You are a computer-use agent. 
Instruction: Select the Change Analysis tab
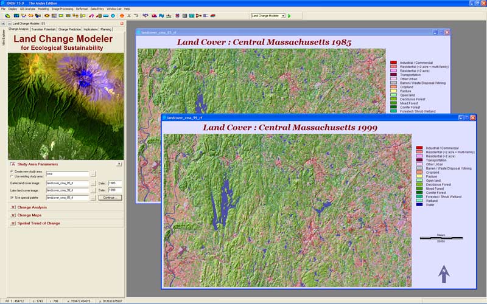[x=18, y=29]
